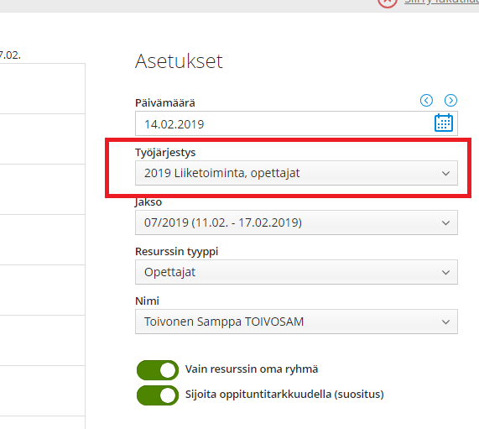Open the Nimi dropdown Toivonen Samppa
This screenshot has height=429, width=479.
[x=296, y=322]
